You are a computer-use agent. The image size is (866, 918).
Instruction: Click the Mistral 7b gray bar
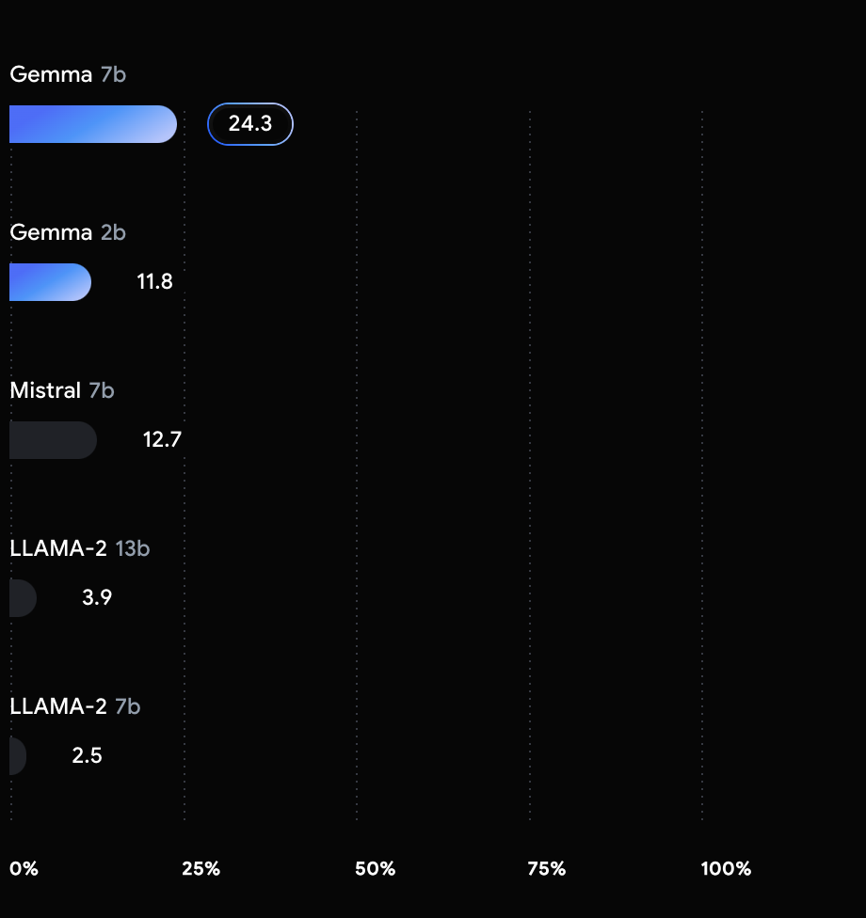click(x=54, y=440)
